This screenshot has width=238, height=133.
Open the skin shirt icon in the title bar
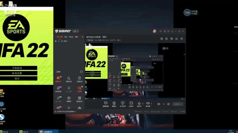(x=168, y=31)
